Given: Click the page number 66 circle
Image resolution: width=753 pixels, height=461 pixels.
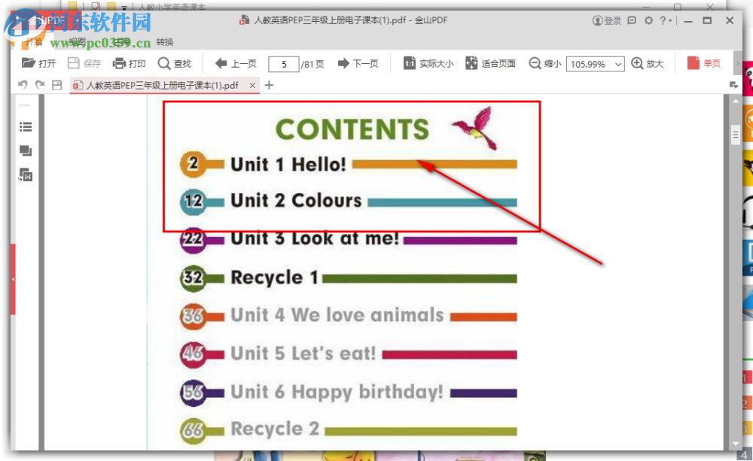Looking at the screenshot, I should pos(193,430).
